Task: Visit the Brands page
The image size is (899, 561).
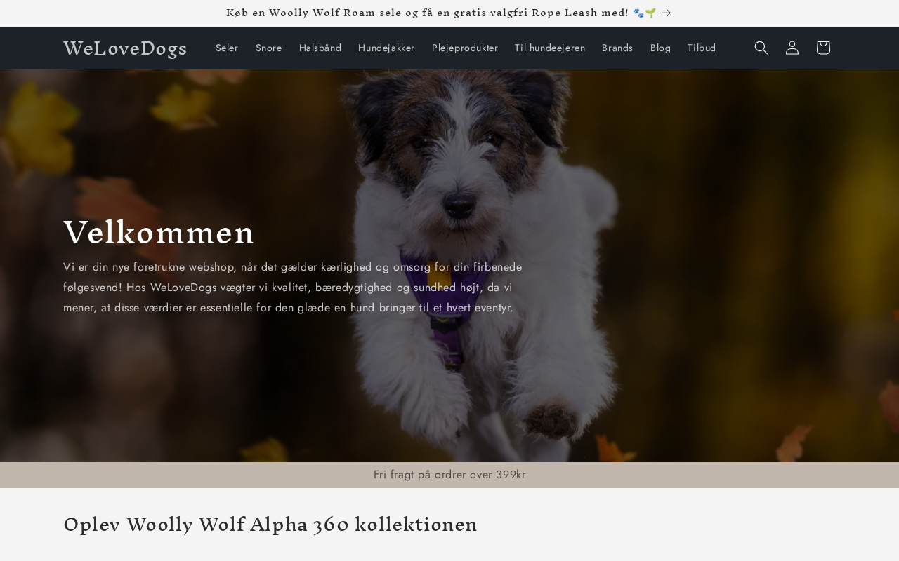Action: coord(617,48)
